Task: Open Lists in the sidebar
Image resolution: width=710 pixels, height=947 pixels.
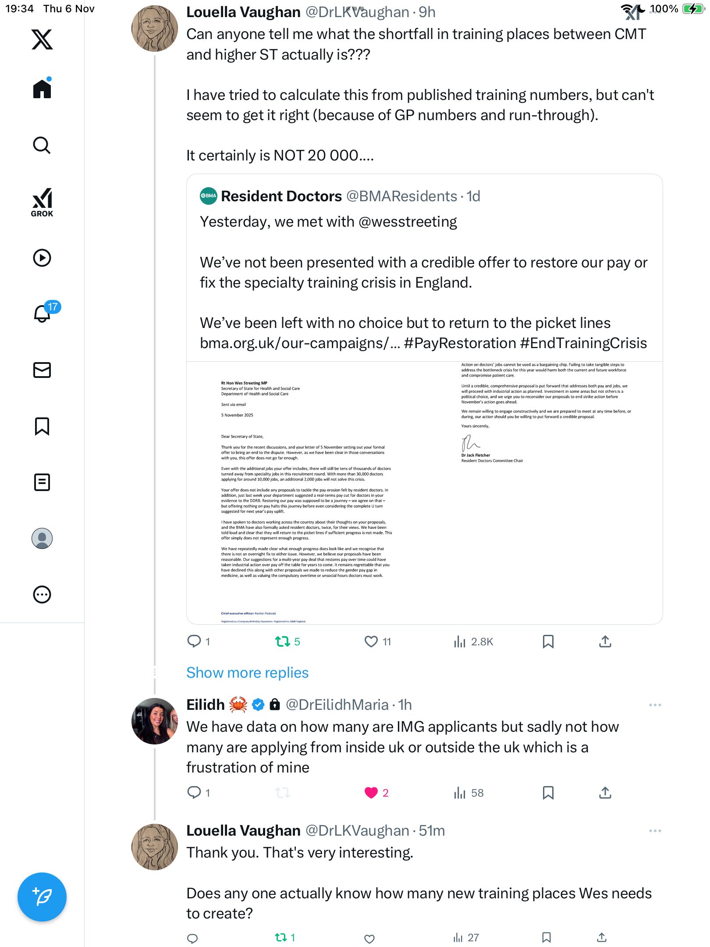Action: tap(42, 482)
